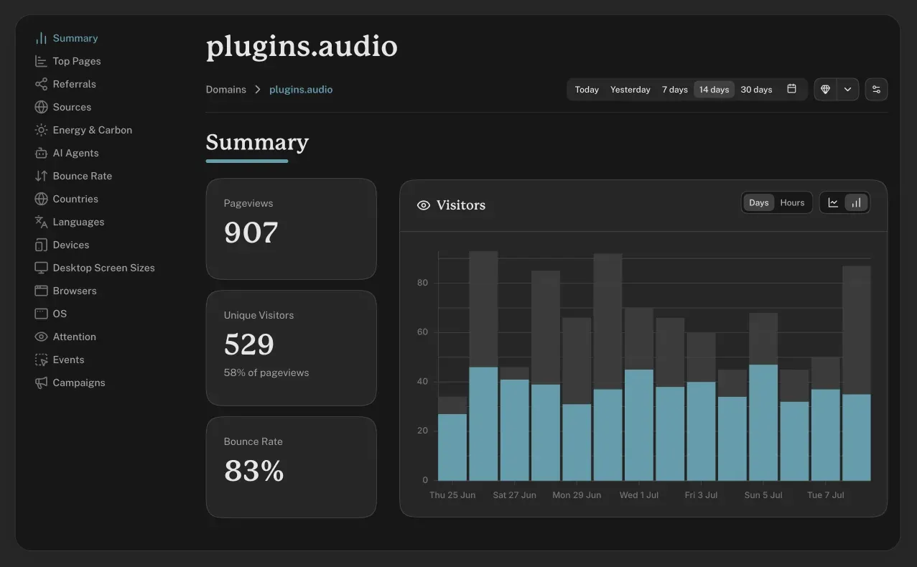
Task: Click the Desktop Screen Sizes monitor icon
Action: tap(41, 268)
